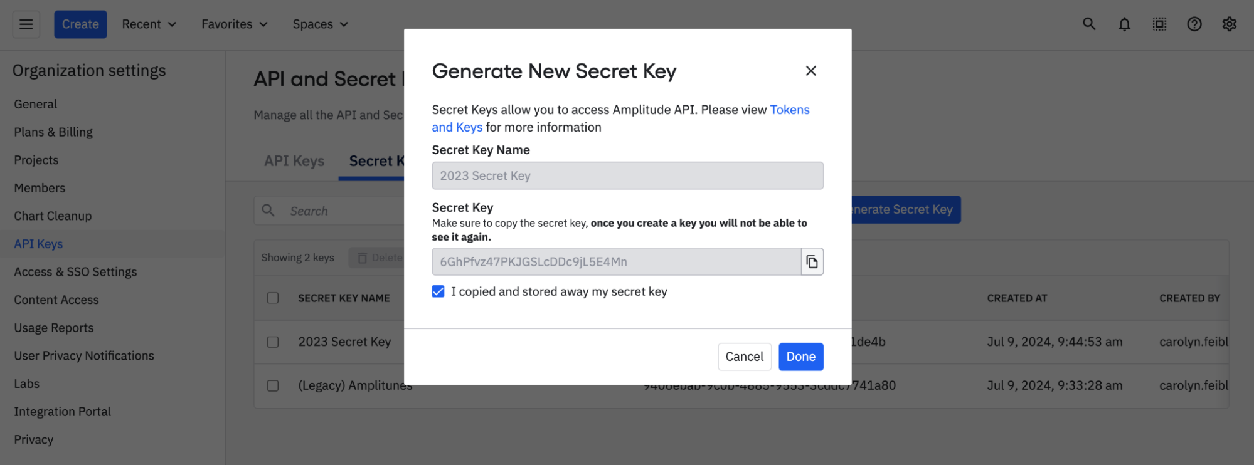Open the notifications bell

click(1124, 24)
